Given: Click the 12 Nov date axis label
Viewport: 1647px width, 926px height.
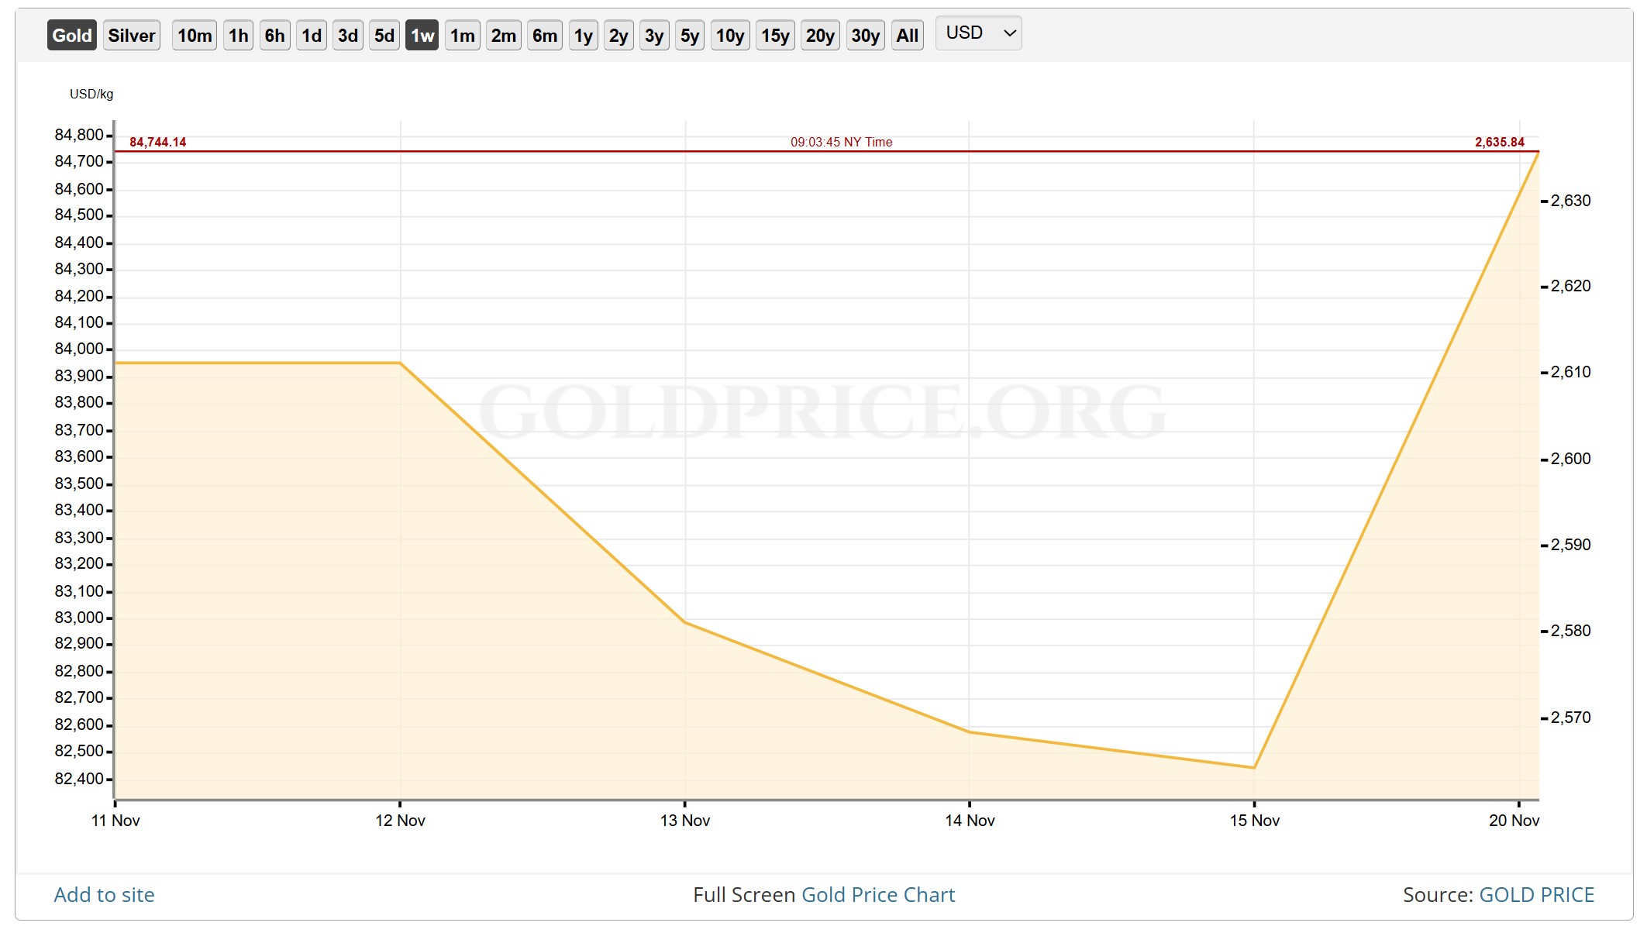Looking at the screenshot, I should pyautogui.click(x=400, y=821).
